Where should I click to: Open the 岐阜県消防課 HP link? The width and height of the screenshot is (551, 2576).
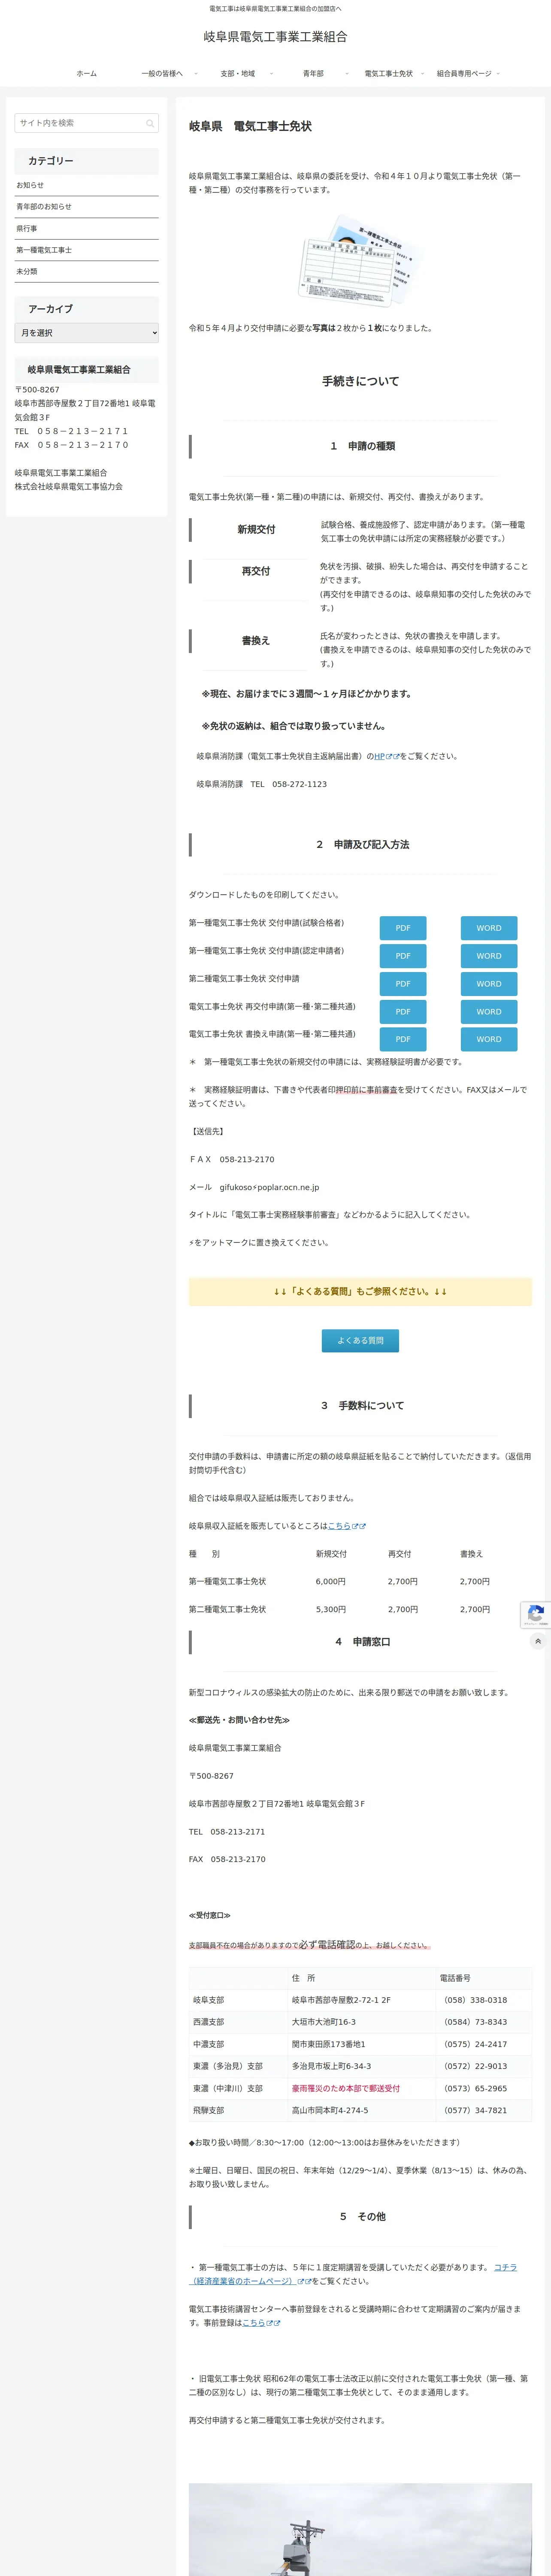click(380, 757)
